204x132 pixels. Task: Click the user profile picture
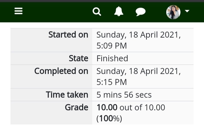click(x=173, y=12)
